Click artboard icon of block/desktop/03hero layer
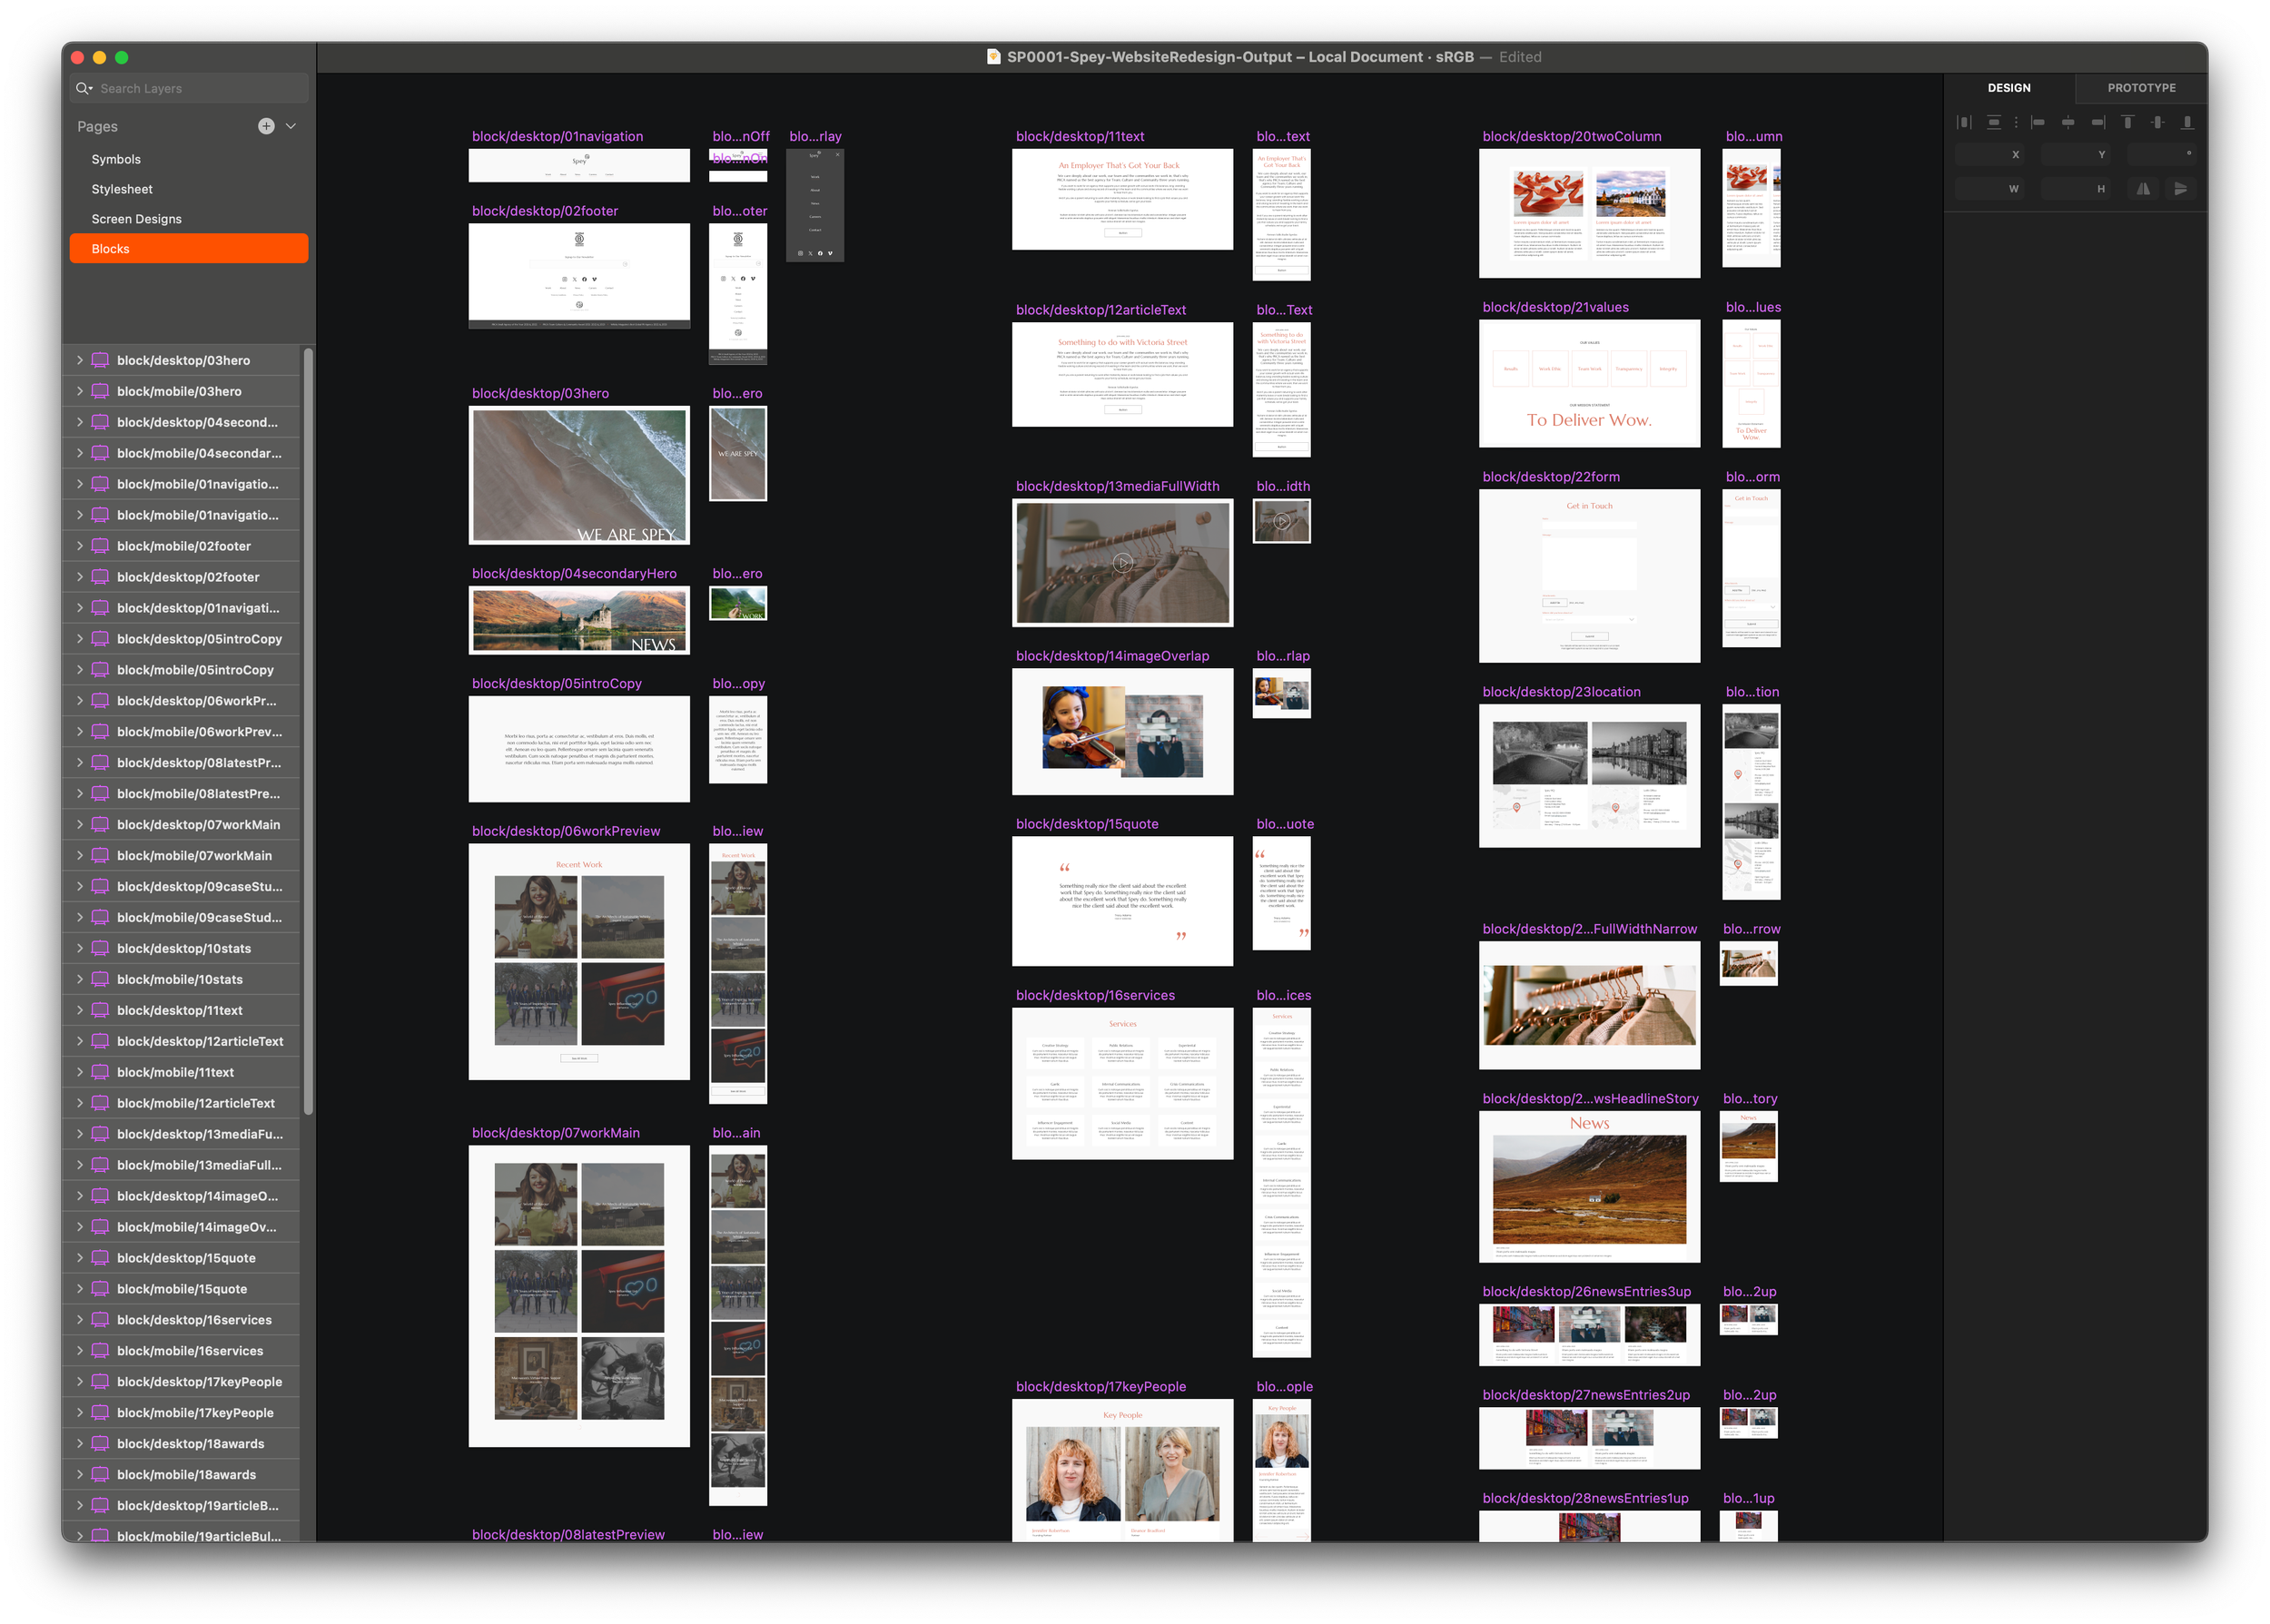The width and height of the screenshot is (2270, 1624). coord(100,360)
